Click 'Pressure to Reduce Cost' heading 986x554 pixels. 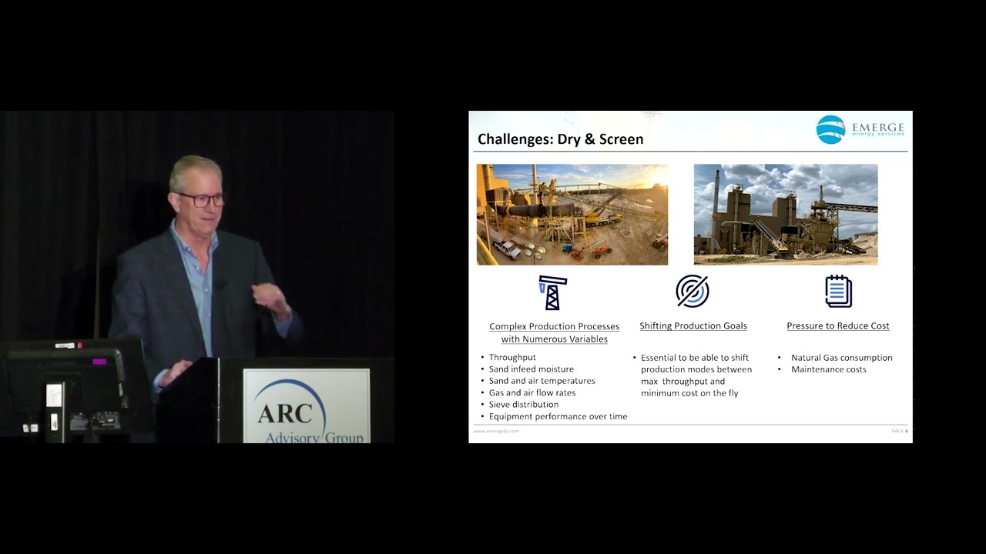[838, 326]
